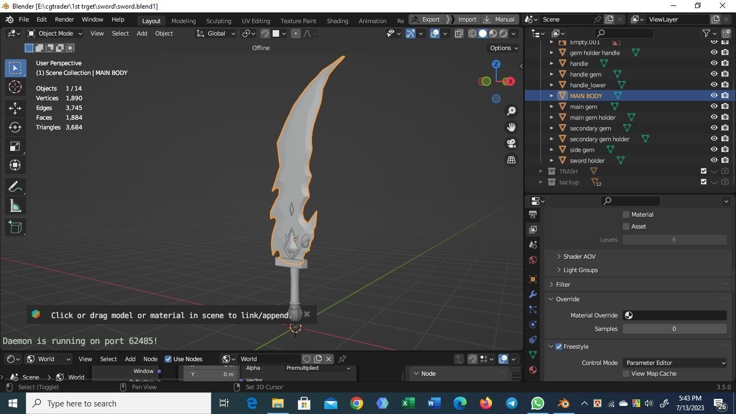Screen dimensions: 736x414
Task: Switch to the Sculpting workspace tab
Action: (x=219, y=20)
